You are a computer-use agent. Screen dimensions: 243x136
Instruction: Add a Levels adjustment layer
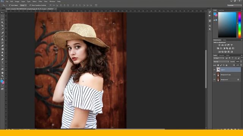click(222, 45)
